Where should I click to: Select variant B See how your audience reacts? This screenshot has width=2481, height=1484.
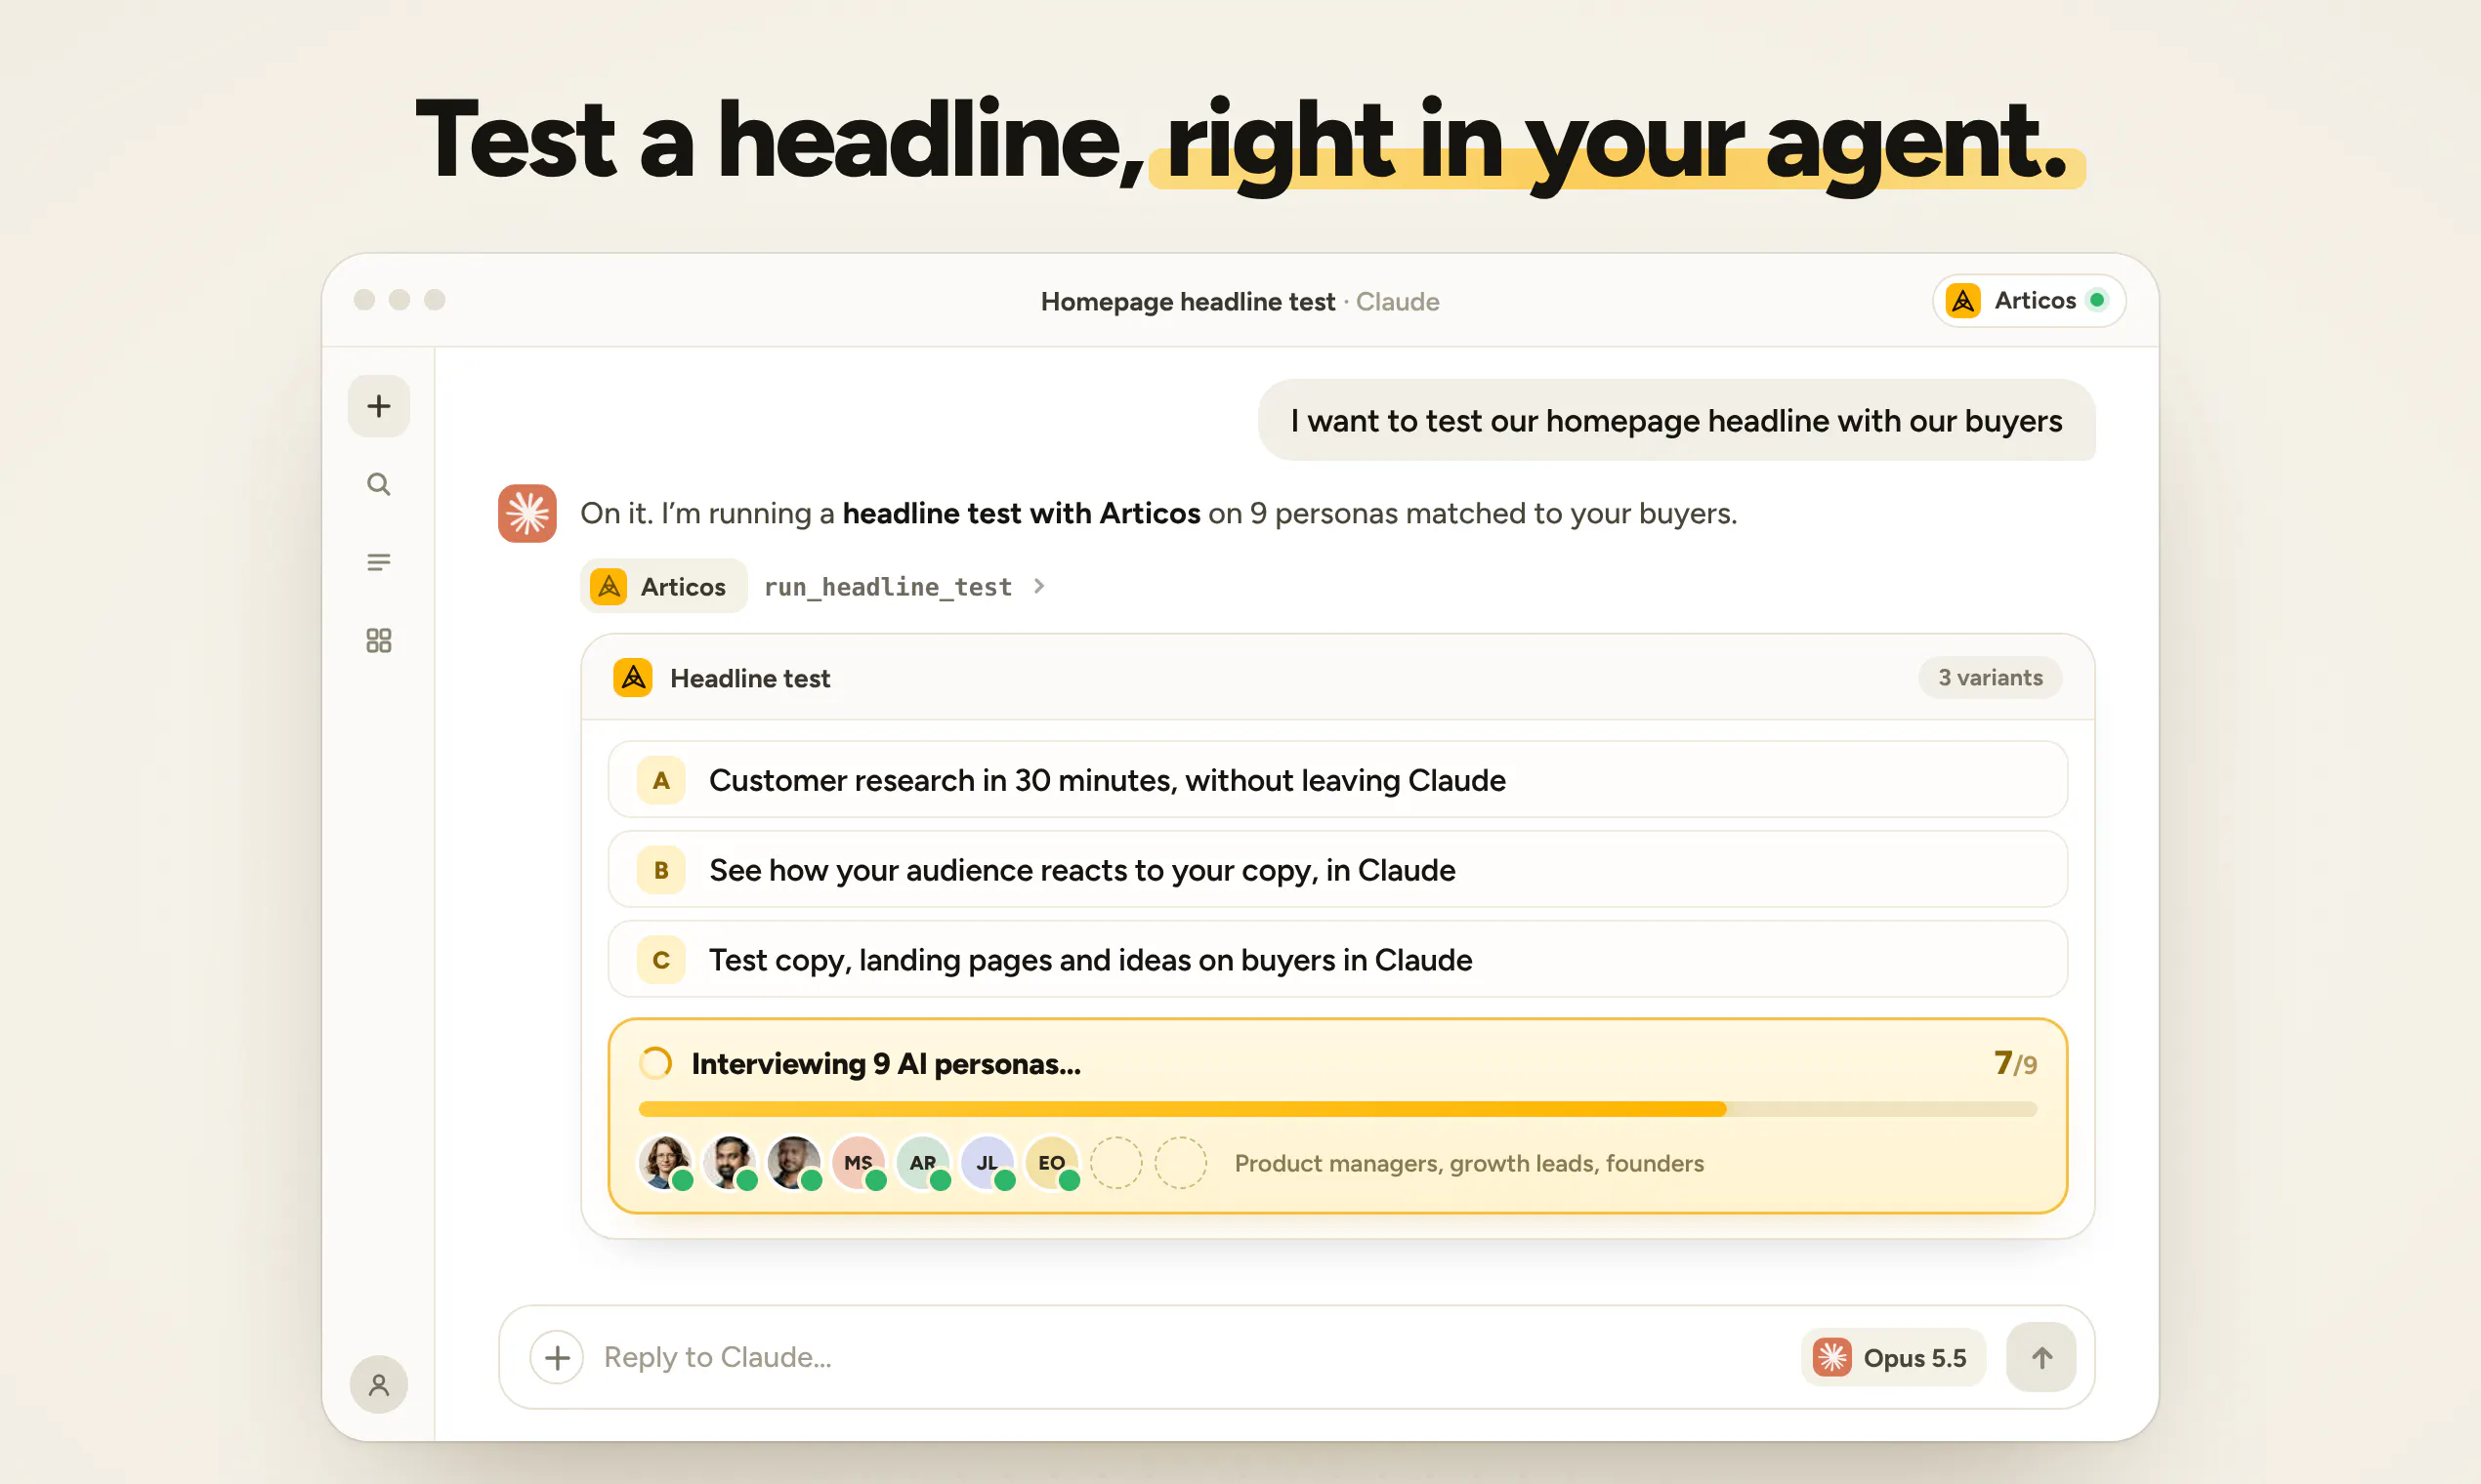tap(1337, 870)
